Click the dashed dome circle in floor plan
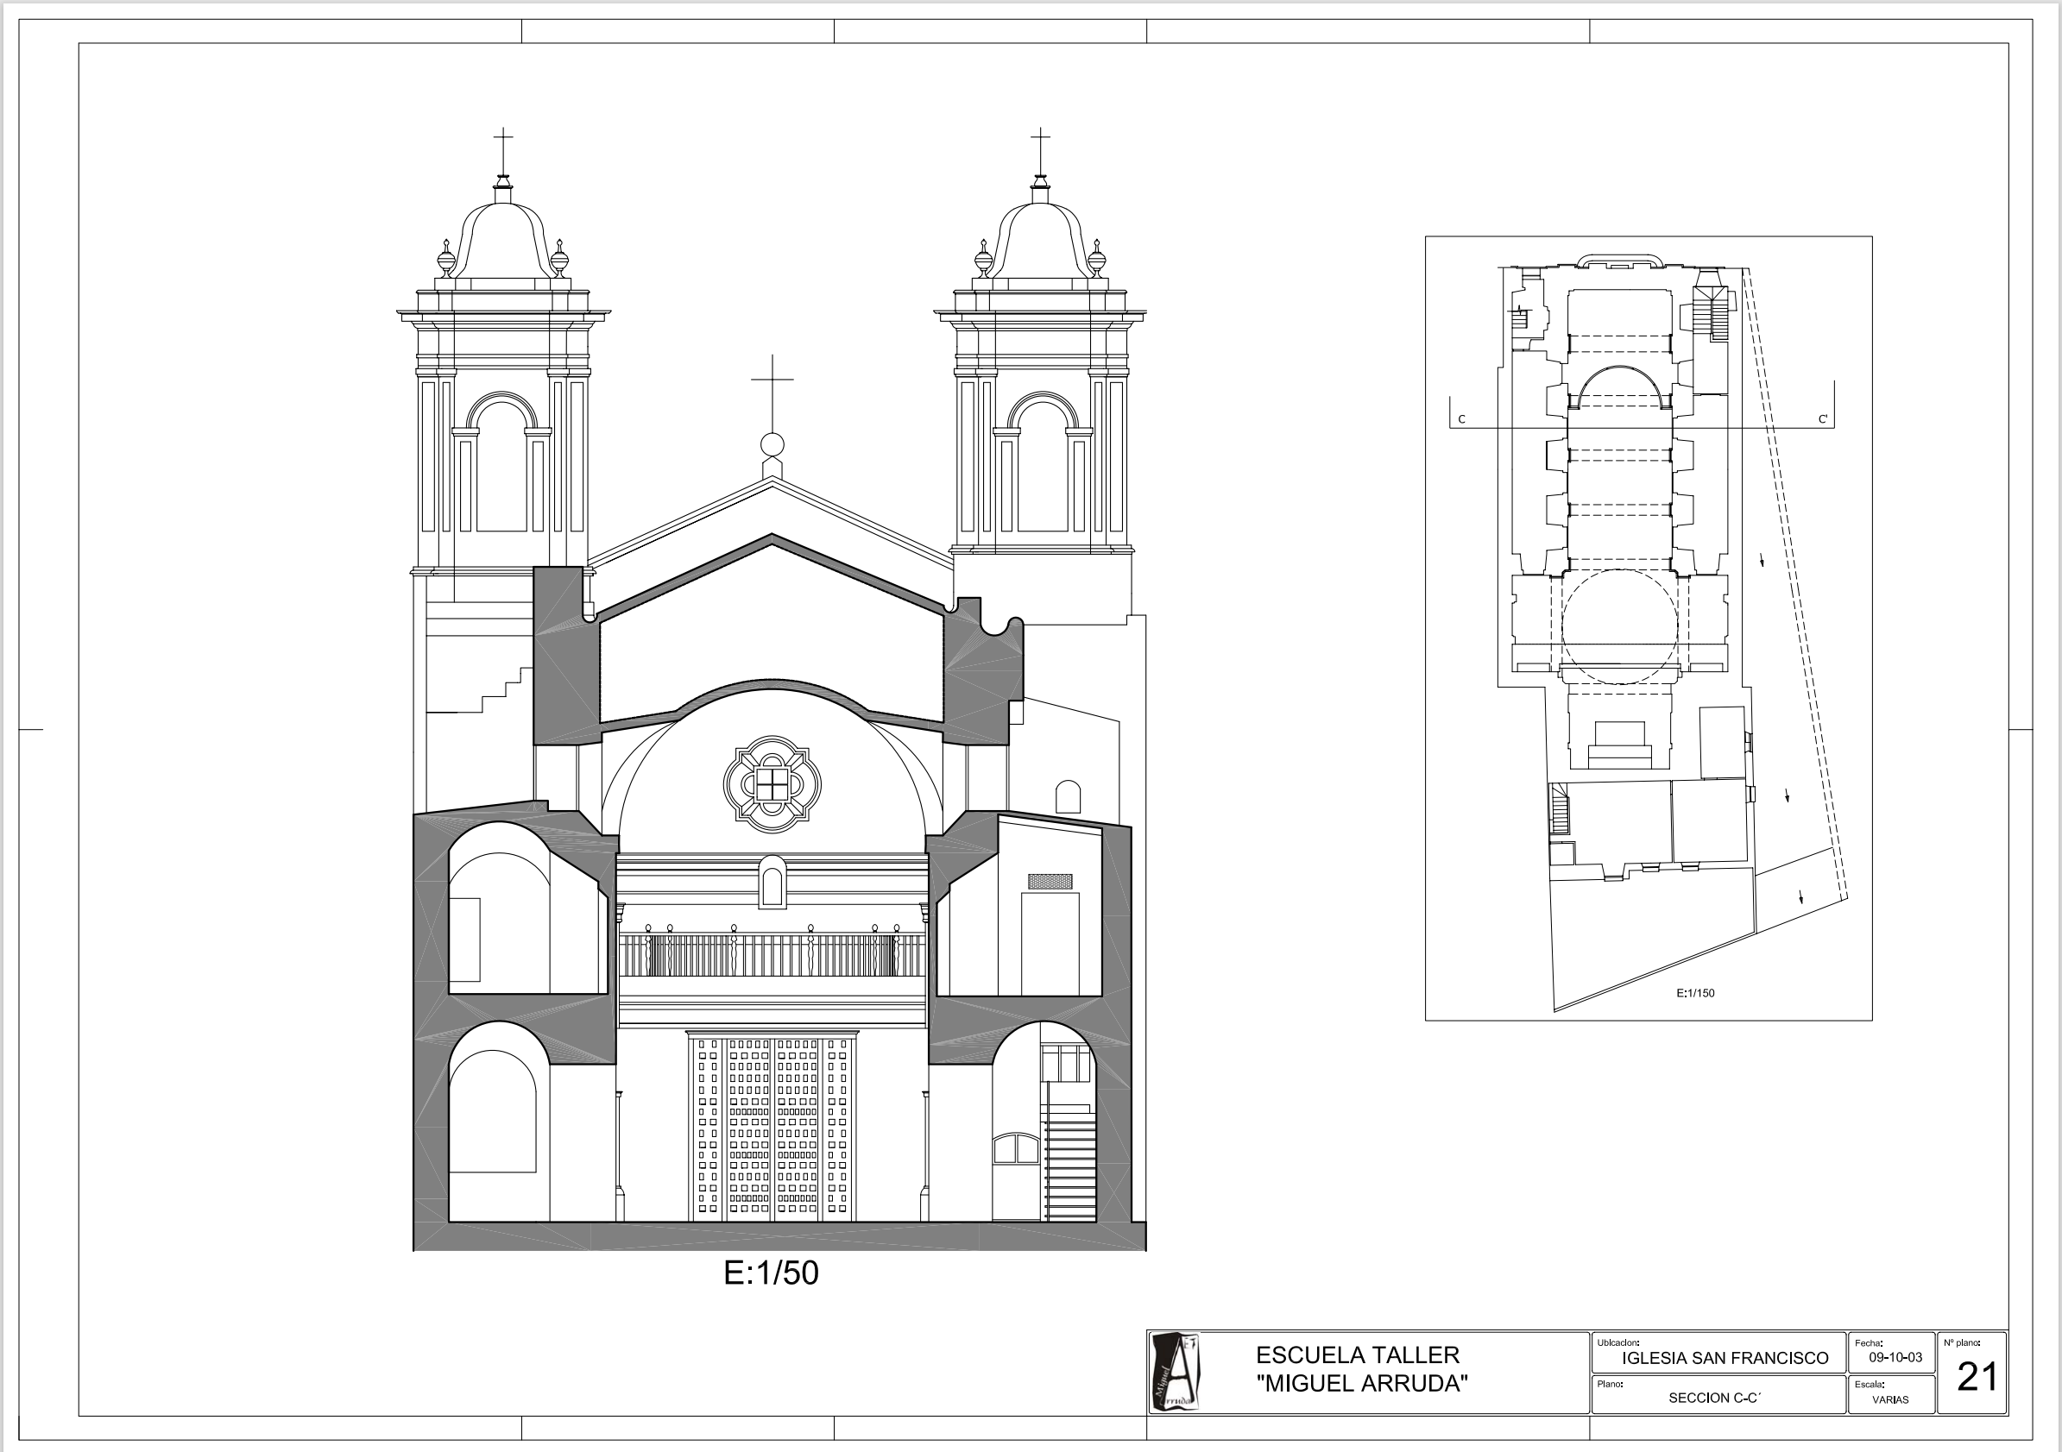Viewport: 2062px width, 1452px height. coord(1618,625)
